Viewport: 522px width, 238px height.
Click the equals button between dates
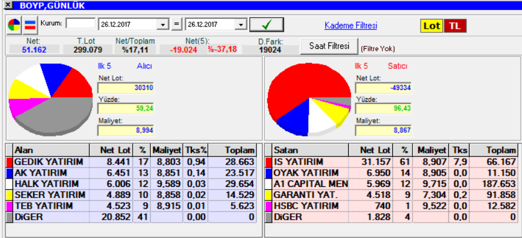[x=177, y=25]
